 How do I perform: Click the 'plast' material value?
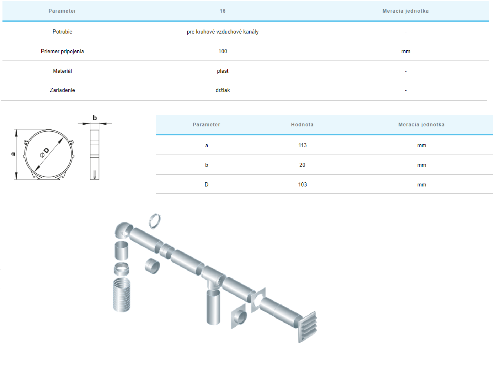click(x=223, y=71)
